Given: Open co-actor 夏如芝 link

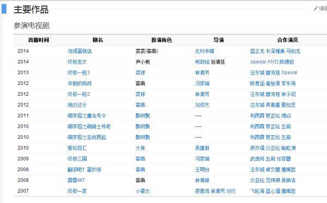Looking at the screenshot, I should coord(288,105).
